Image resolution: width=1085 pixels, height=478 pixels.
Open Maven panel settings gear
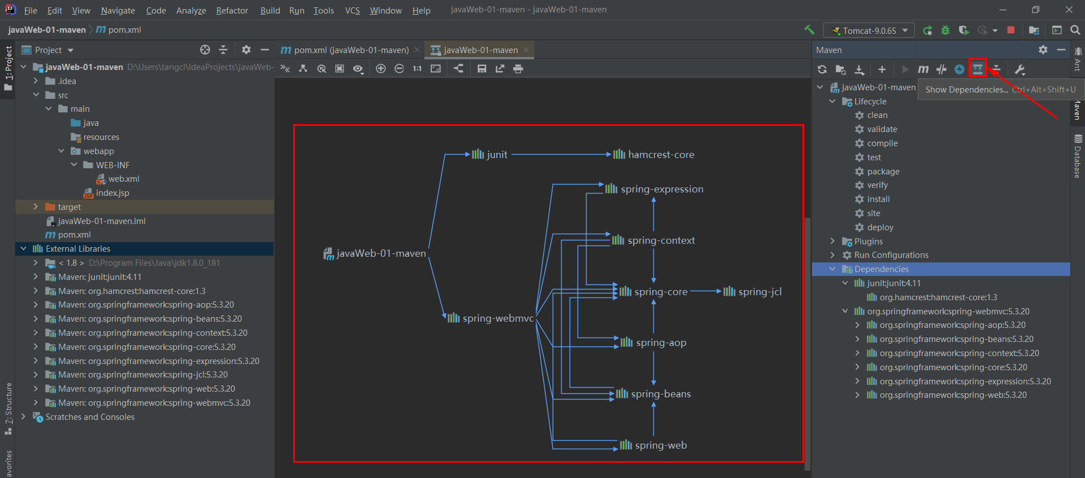[1043, 50]
